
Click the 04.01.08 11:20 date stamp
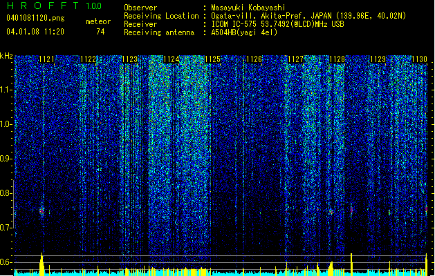coord(35,32)
